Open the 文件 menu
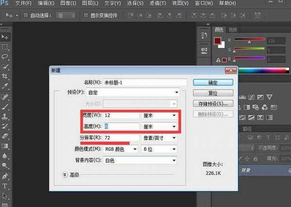The height and width of the screenshot is (207, 291). click(x=23, y=3)
